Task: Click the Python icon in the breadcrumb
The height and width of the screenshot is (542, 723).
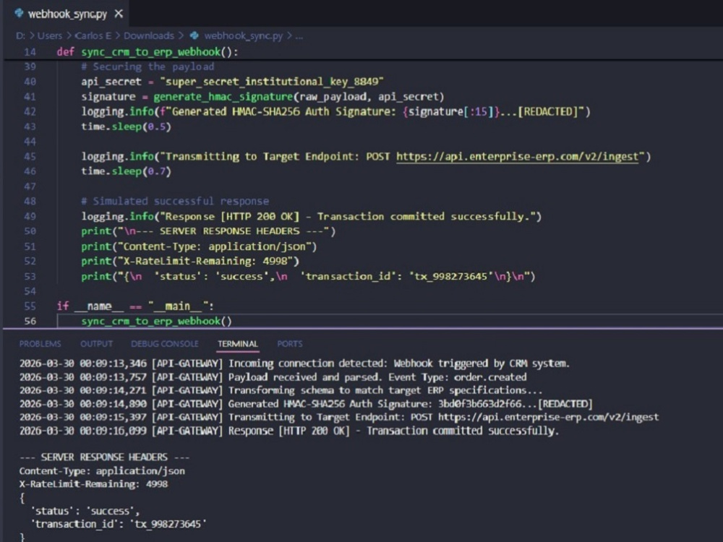Action: 194,35
